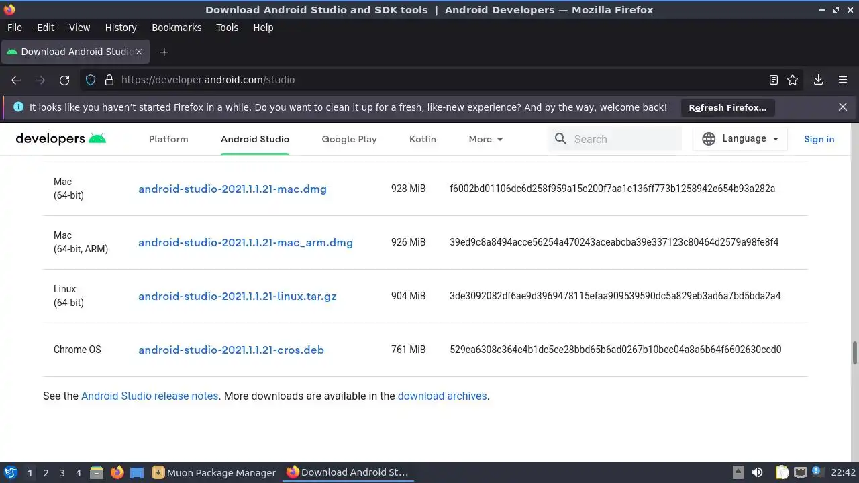Click the Refresh Firefox button
Viewport: 859px width, 483px height.
coord(727,107)
